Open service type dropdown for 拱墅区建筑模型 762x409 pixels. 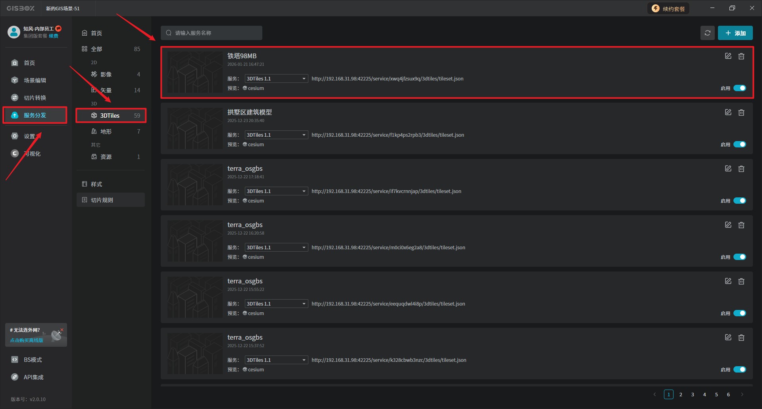(x=276, y=135)
